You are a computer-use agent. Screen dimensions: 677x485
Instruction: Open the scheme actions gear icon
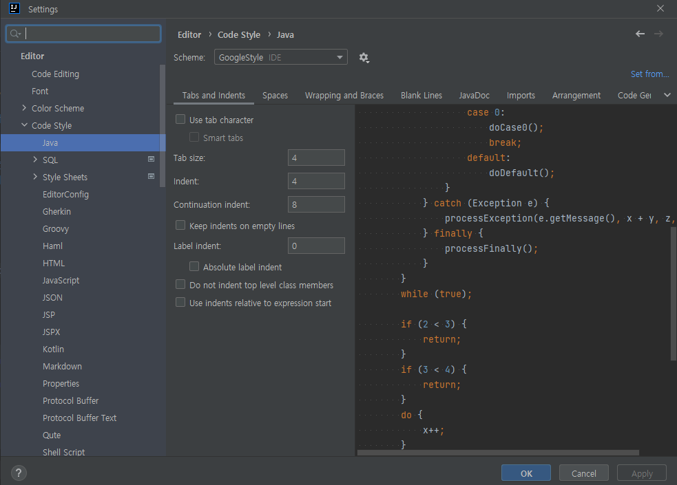pyautogui.click(x=364, y=57)
